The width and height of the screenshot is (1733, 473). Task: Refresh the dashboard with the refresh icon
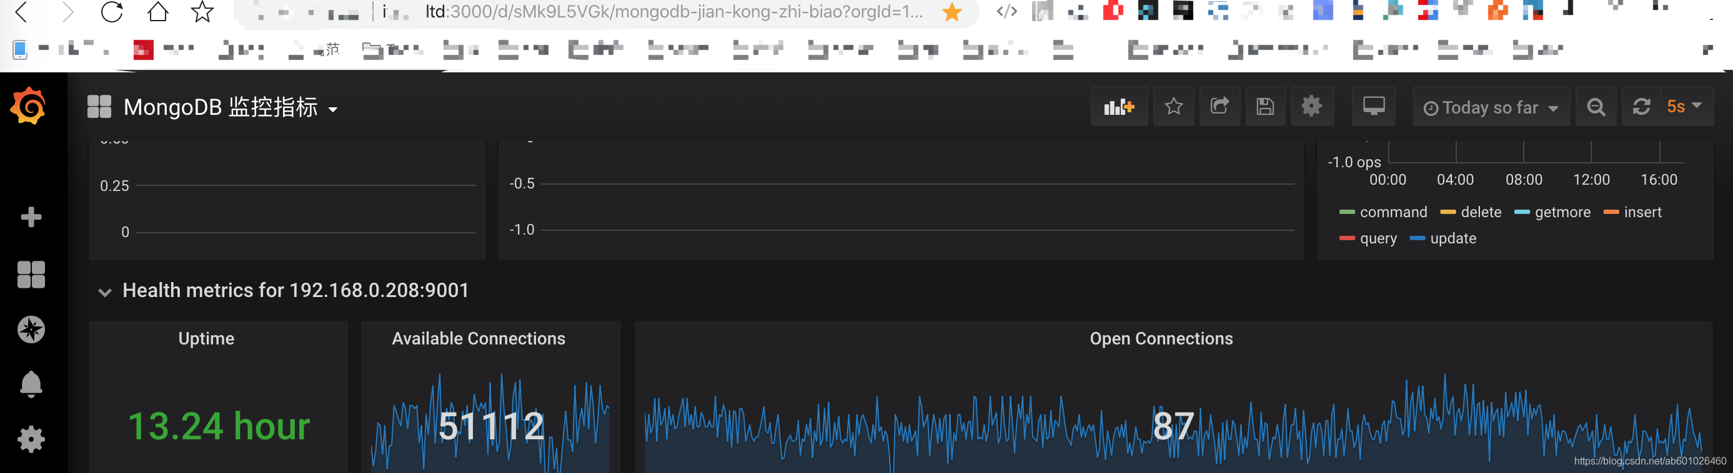[x=1642, y=106]
